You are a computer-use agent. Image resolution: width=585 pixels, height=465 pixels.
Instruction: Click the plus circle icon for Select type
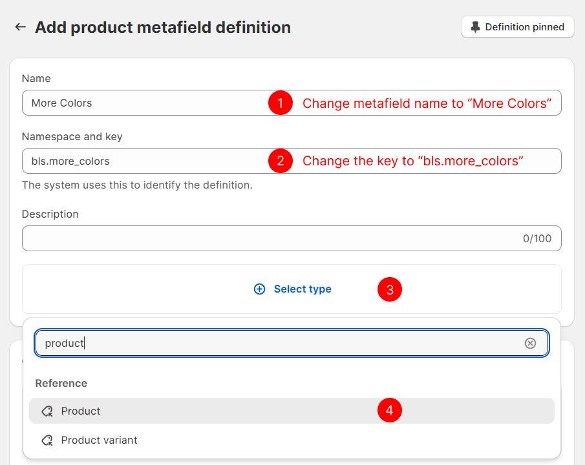pos(259,289)
